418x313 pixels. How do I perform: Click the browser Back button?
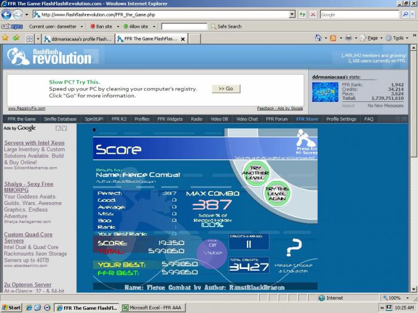click(6, 14)
